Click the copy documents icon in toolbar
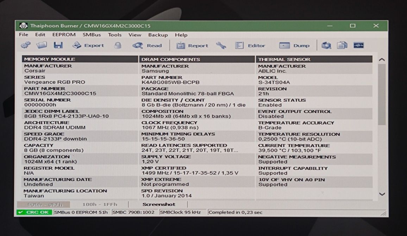Screen dimensions: 407x236 (342, 45)
